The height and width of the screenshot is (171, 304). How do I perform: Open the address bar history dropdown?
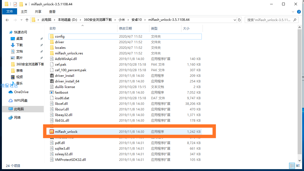235,20
